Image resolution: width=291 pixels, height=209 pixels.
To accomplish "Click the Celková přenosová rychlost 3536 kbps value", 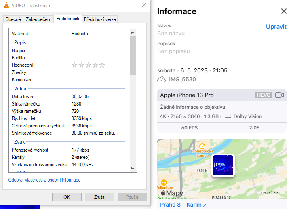I will pos(82,126).
